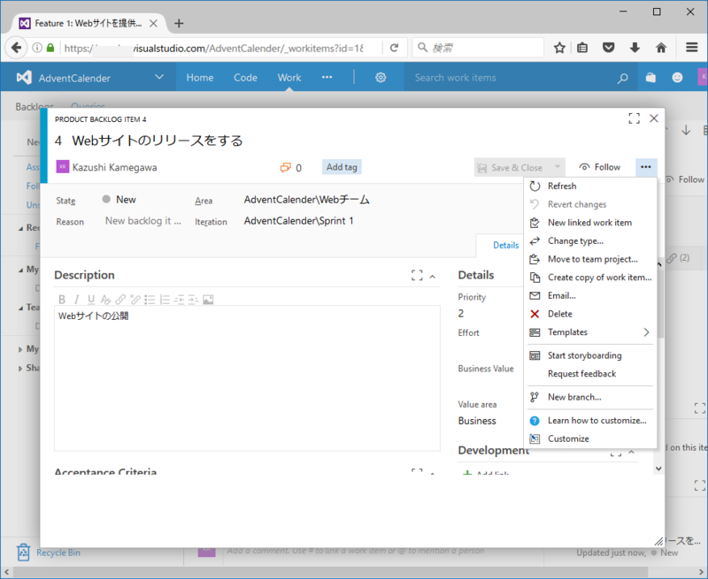Open the AdventCalender project dropdown

pos(159,77)
